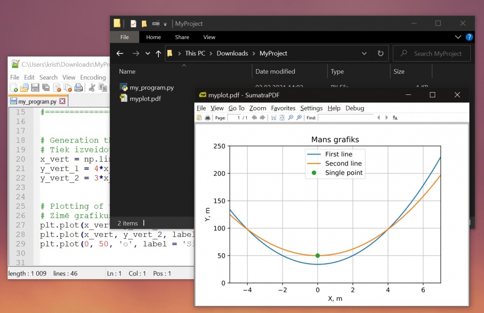The height and width of the screenshot is (313, 484).
Task: Open the Encoding menu in Notepad++
Action: point(93,77)
